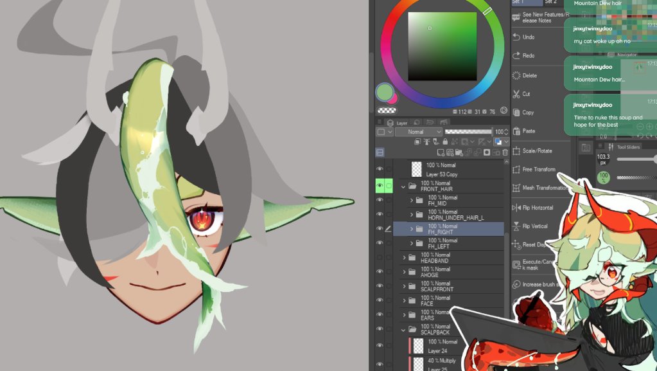Click the Reset Display icon

[x=516, y=245]
